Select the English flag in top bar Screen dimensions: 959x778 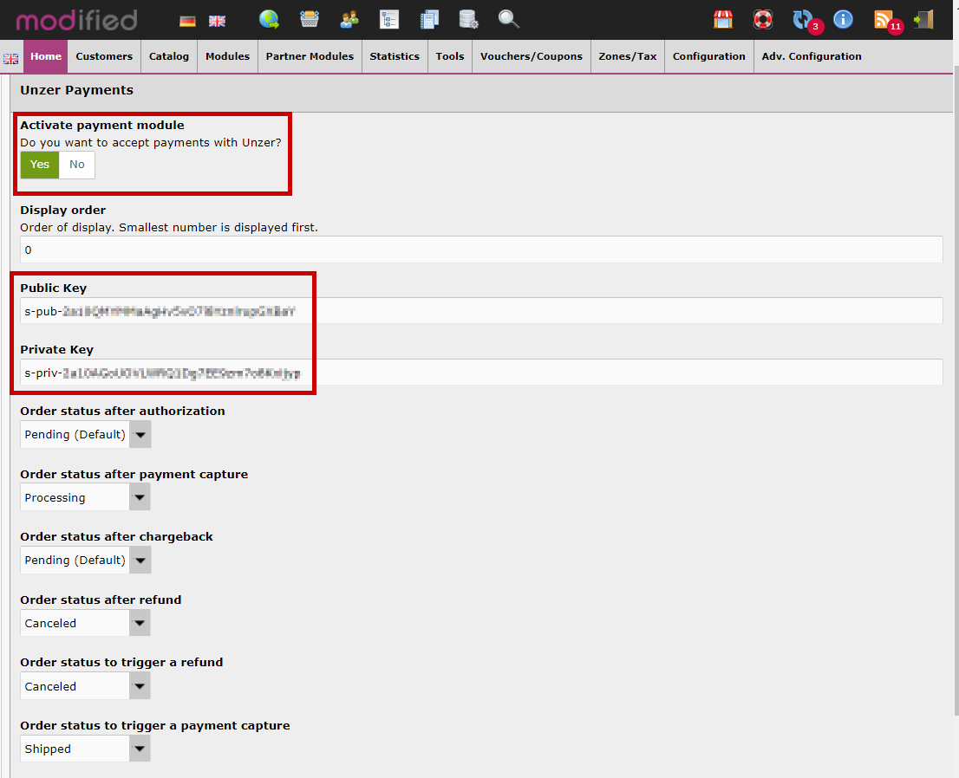click(x=217, y=22)
